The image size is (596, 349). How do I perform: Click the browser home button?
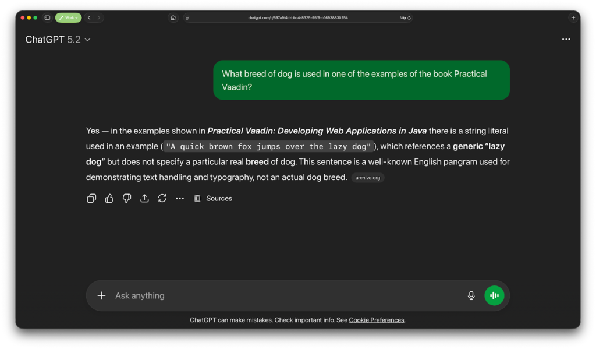(x=173, y=18)
